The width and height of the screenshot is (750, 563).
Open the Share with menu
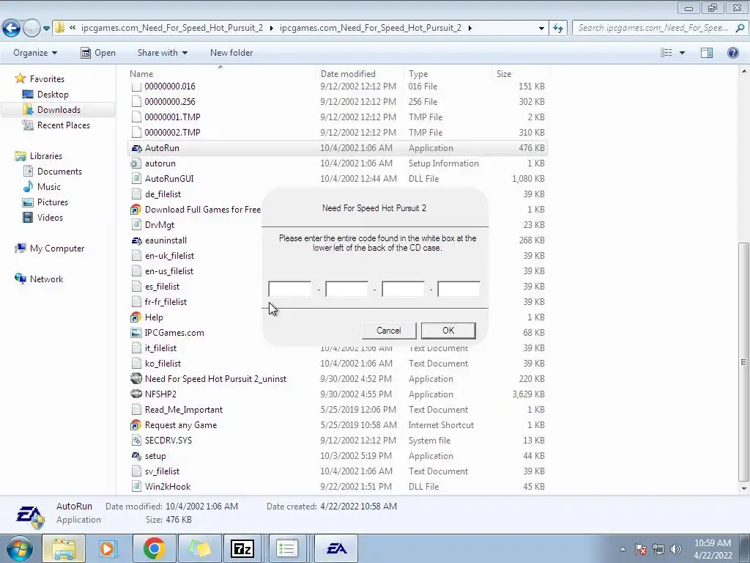point(162,53)
